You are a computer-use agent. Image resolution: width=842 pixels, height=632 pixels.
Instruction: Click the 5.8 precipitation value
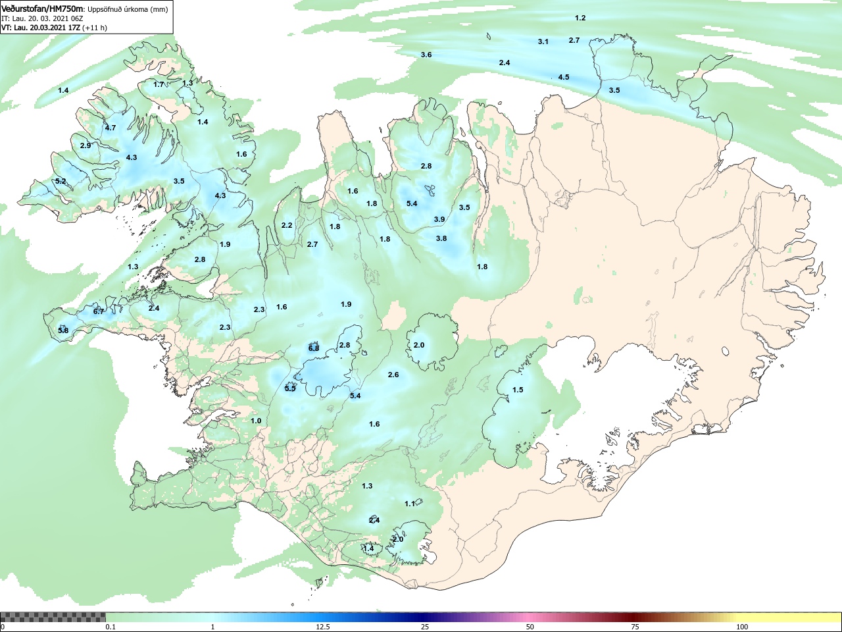(x=63, y=330)
